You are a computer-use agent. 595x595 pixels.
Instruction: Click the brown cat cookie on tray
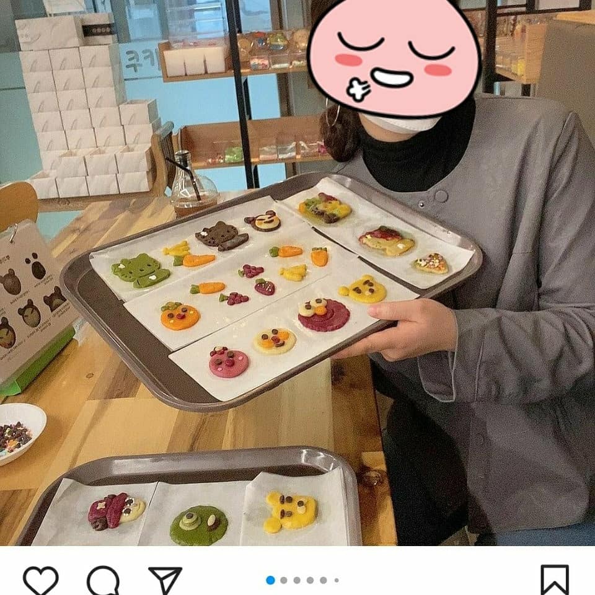(221, 236)
